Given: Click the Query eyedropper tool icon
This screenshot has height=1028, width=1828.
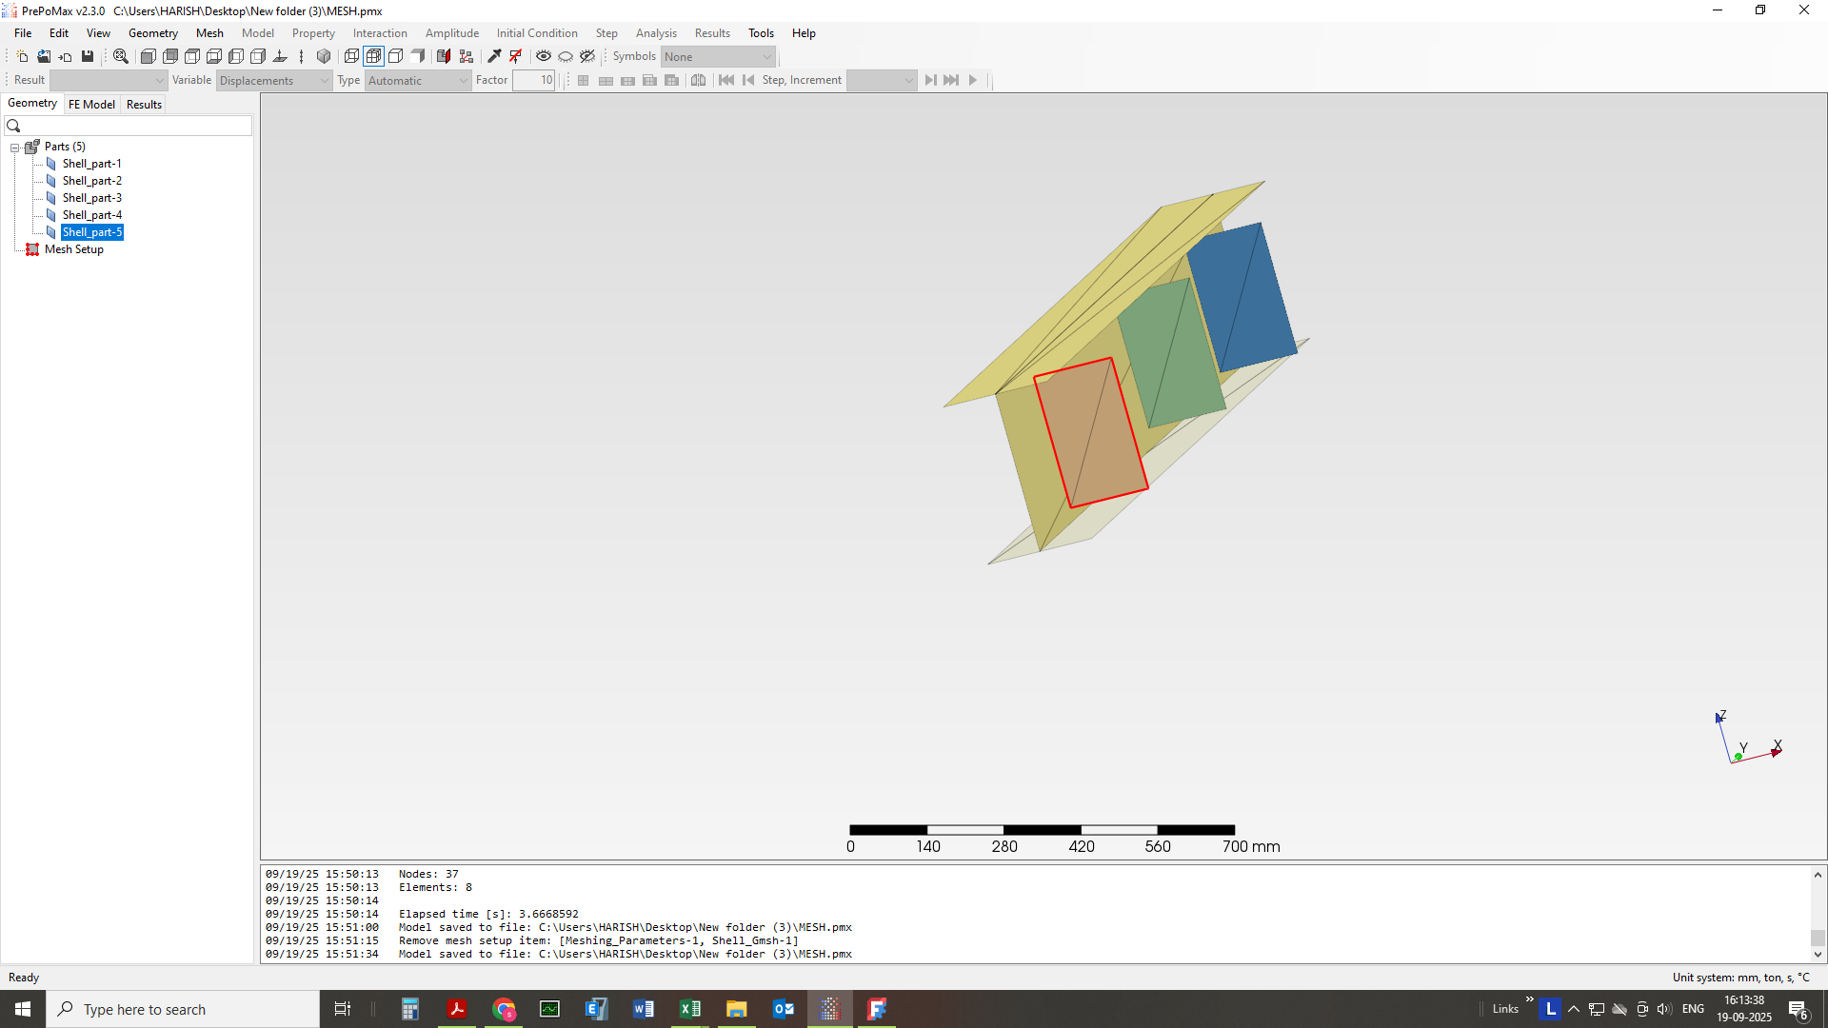Looking at the screenshot, I should tap(494, 56).
